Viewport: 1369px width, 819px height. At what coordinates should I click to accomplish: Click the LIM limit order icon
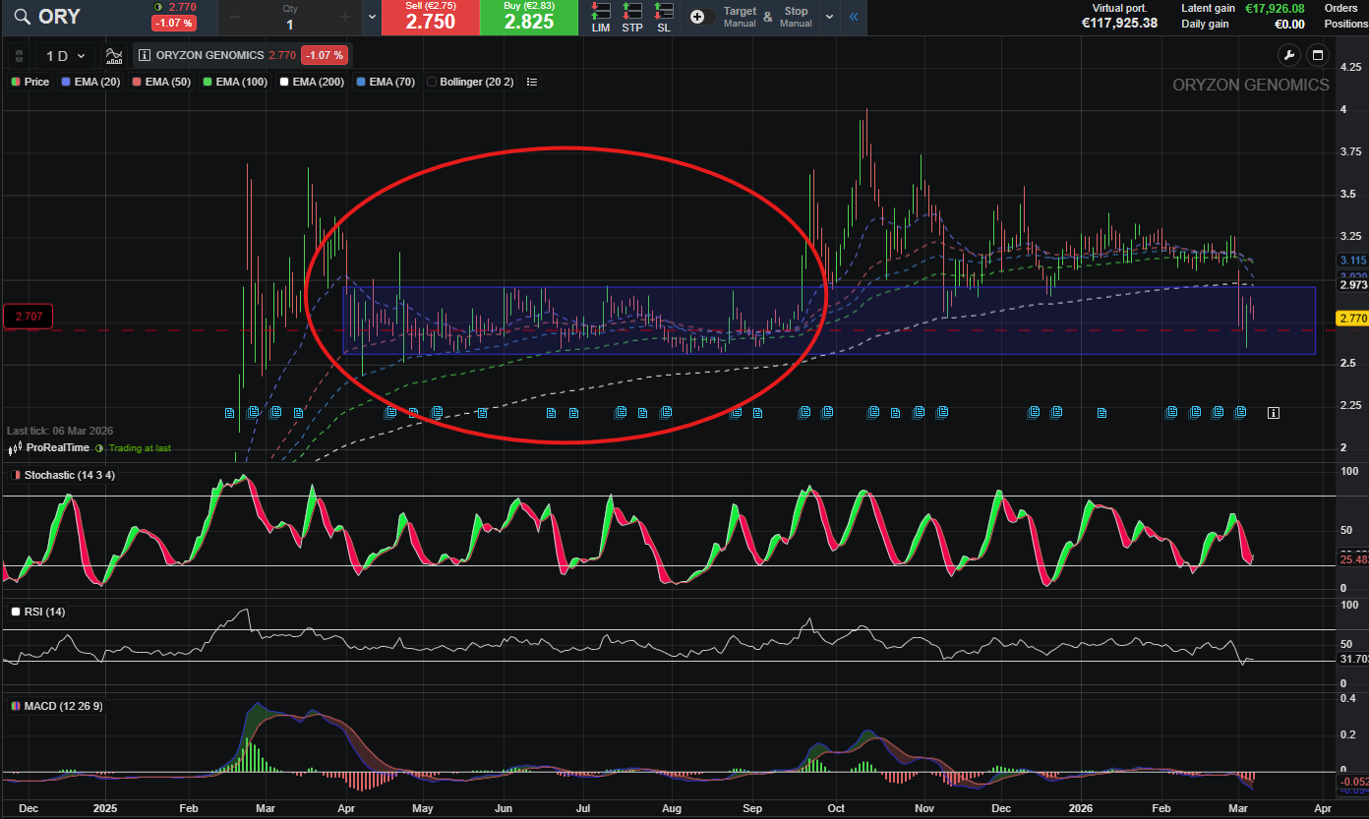click(x=602, y=17)
